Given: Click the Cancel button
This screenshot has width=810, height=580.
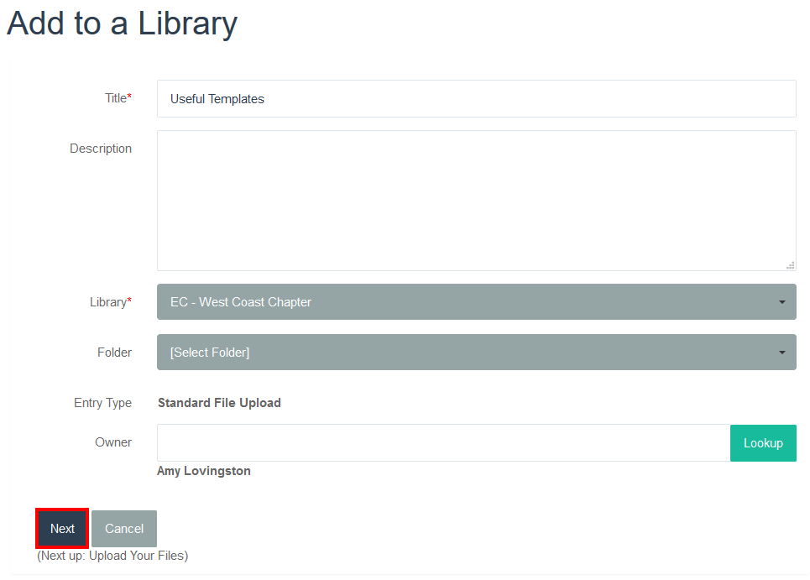Looking at the screenshot, I should click(124, 529).
